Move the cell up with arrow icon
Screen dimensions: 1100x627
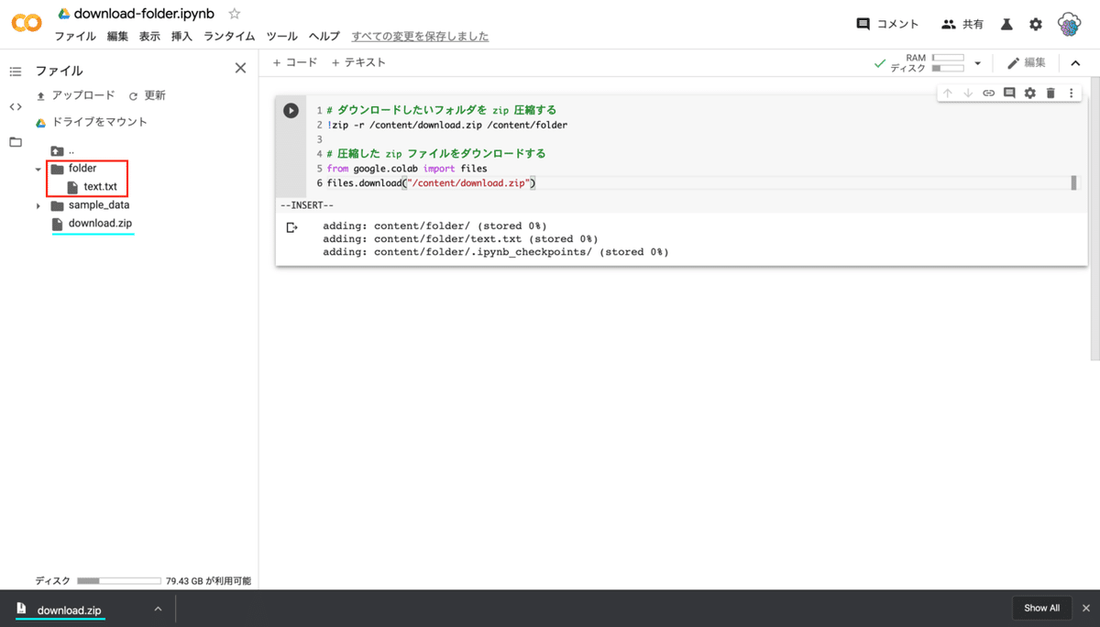(948, 93)
